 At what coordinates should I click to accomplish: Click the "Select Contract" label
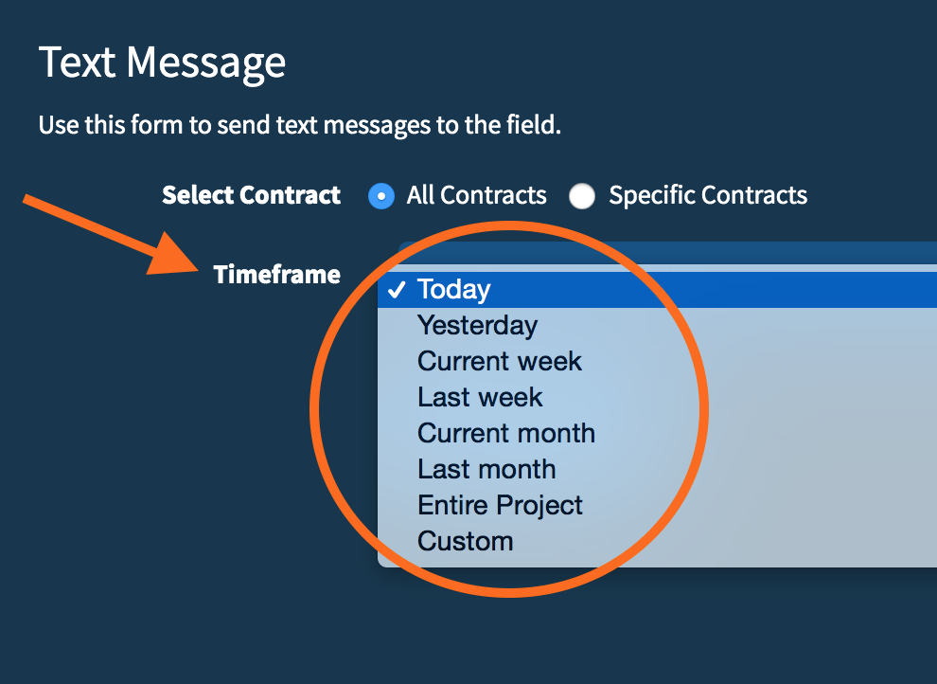click(x=251, y=195)
